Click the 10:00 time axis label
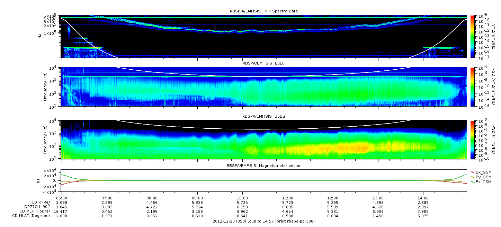The height and width of the screenshot is (227, 501). (x=242, y=198)
